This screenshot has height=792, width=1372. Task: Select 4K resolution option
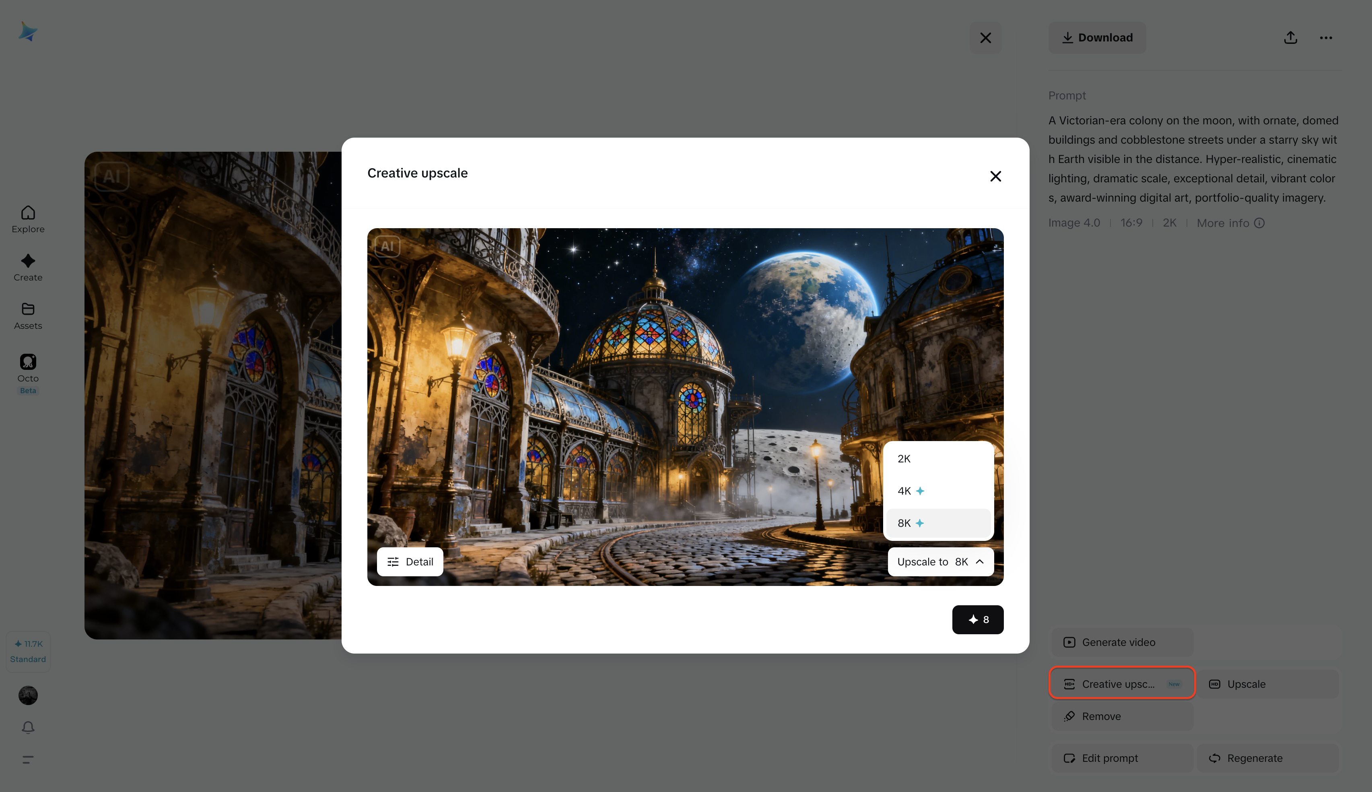point(938,491)
